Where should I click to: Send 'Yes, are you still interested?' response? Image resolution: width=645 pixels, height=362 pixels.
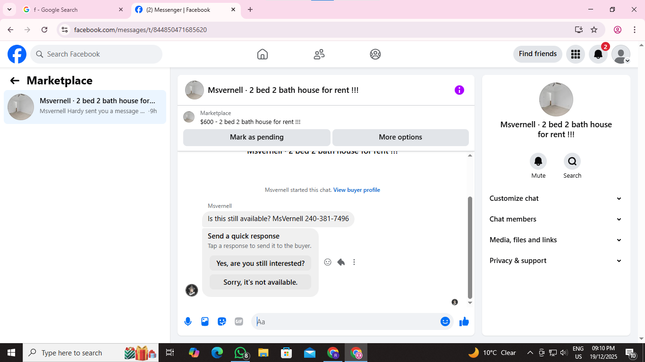(261, 263)
